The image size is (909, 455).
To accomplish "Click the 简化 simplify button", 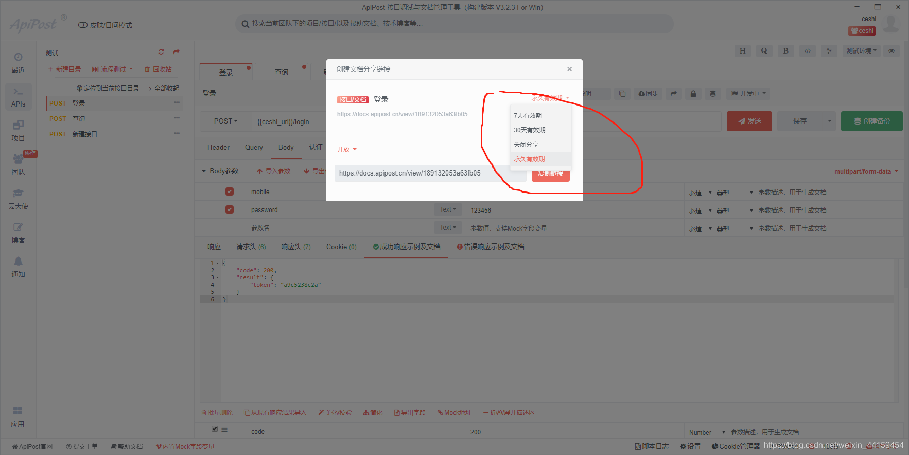I will pyautogui.click(x=373, y=413).
